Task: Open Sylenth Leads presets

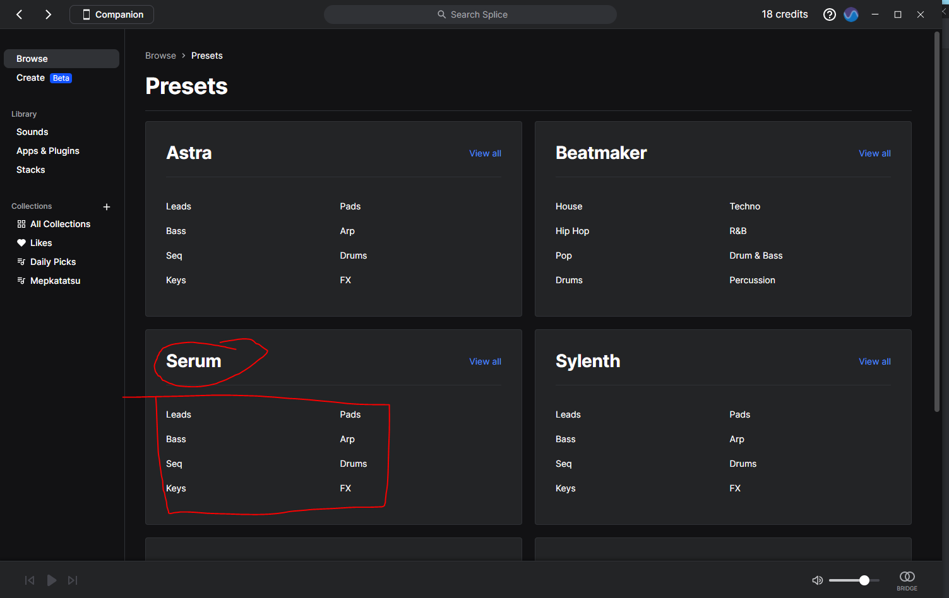Action: click(x=568, y=414)
